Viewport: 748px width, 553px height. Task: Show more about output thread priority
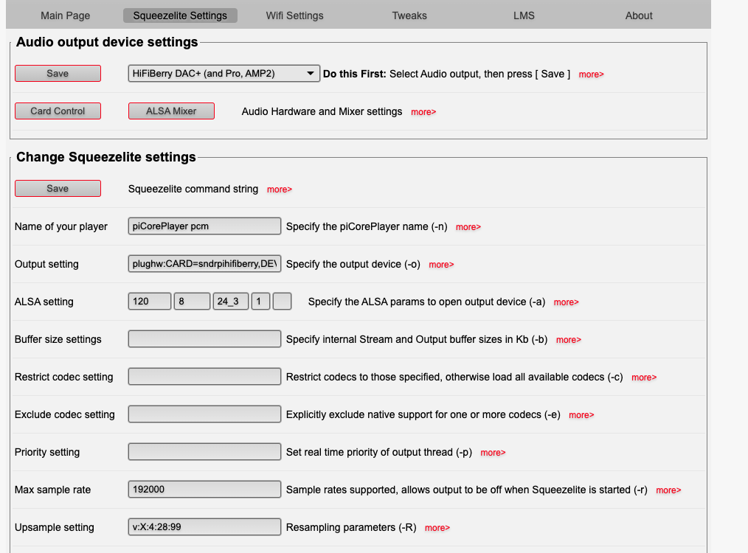click(493, 453)
